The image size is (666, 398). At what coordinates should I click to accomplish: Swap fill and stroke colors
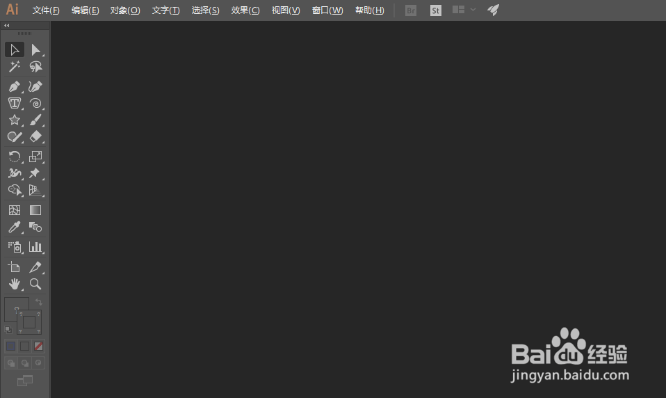pyautogui.click(x=39, y=302)
